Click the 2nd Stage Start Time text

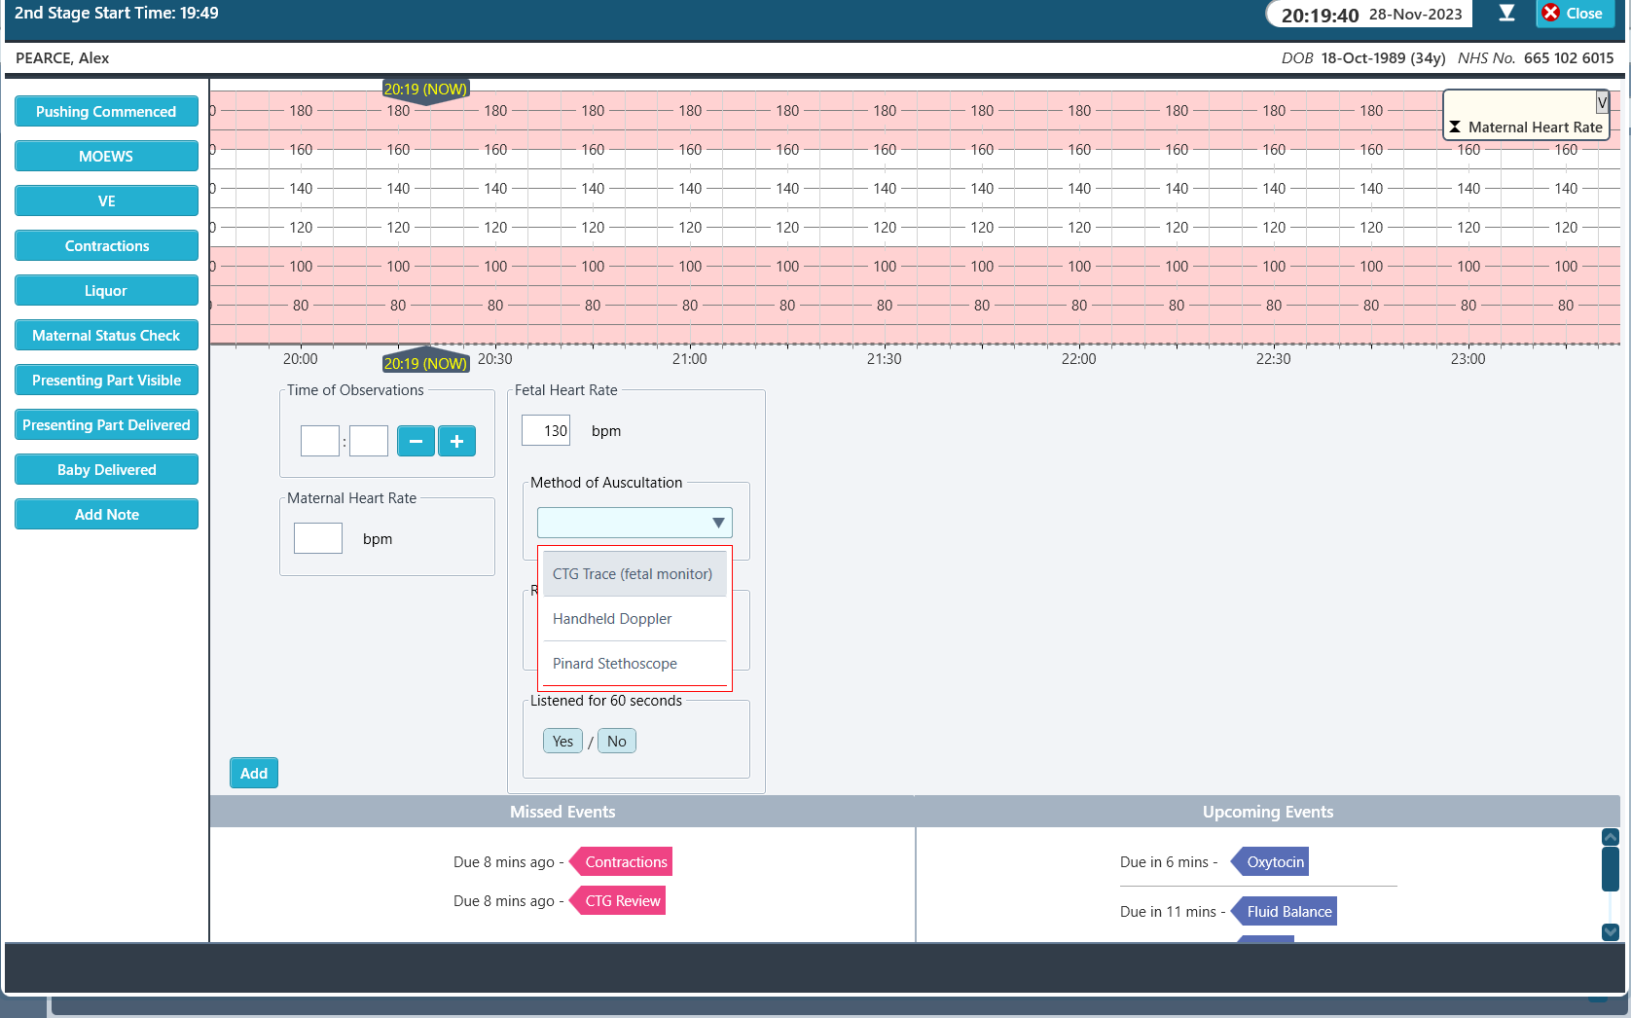tap(116, 13)
